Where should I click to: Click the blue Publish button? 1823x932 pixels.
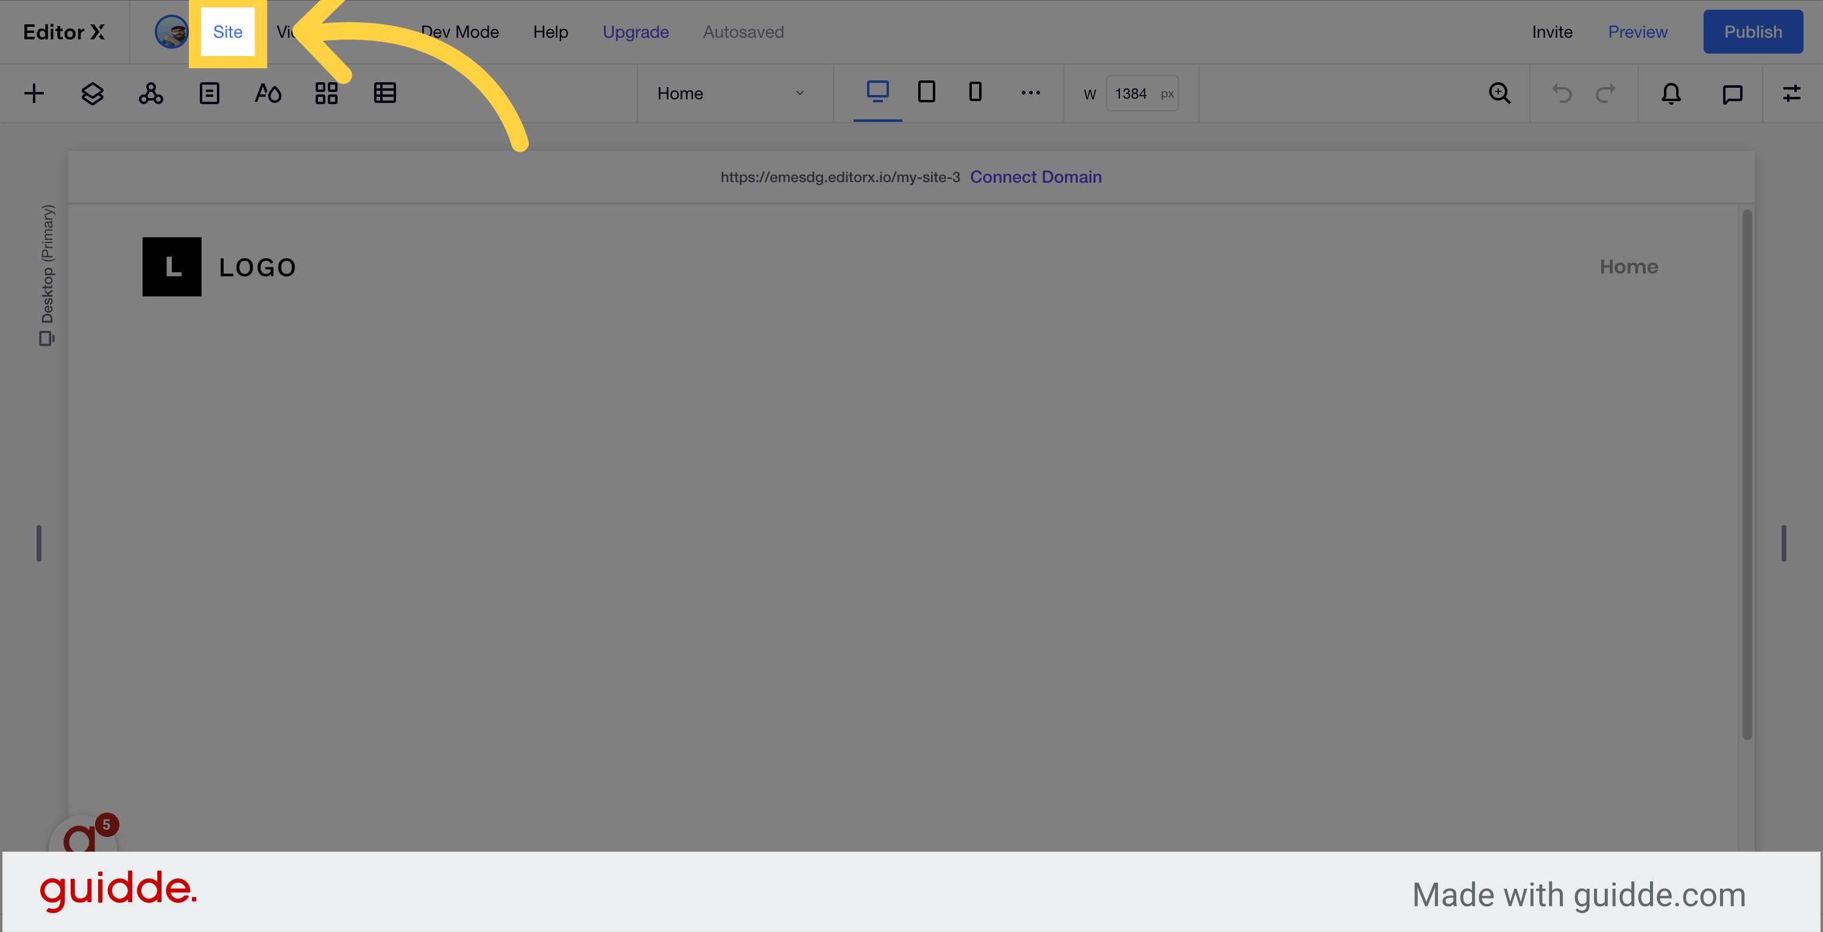[1752, 32]
